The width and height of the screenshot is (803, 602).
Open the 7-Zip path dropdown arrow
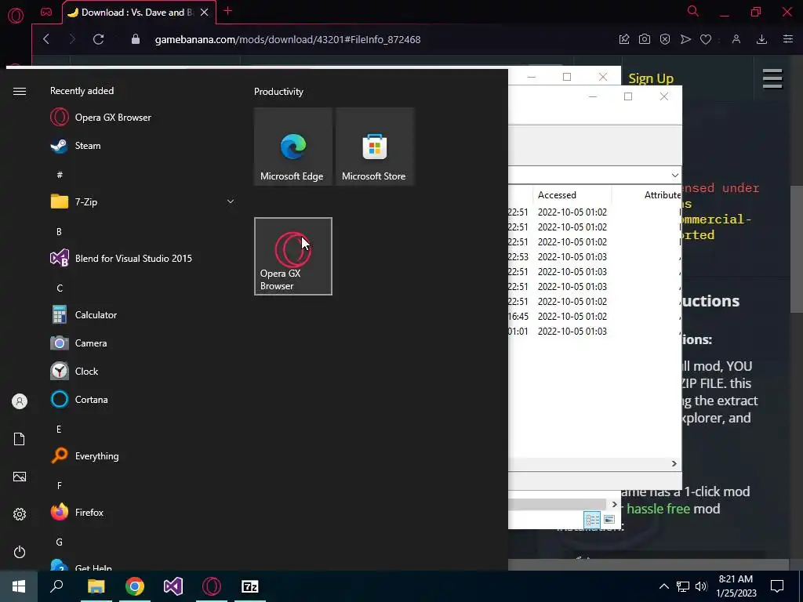pyautogui.click(x=675, y=175)
